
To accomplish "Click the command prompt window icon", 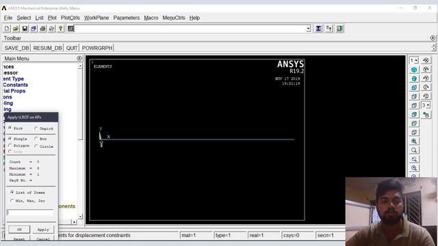I will 70,29.
